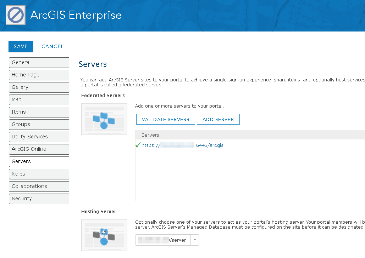Screen dimensions: 365x258
Task: Click the ArcGIS Enterprise banner title
Action: (76, 15)
